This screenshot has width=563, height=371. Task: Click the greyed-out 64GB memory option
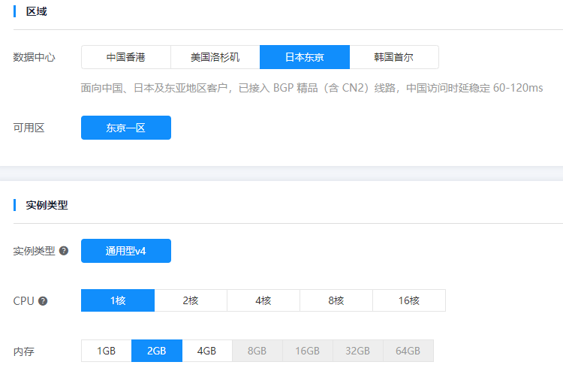tap(408, 351)
